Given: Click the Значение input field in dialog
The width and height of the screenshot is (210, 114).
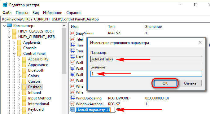Looking at the screenshot, I should pyautogui.click(x=146, y=74).
